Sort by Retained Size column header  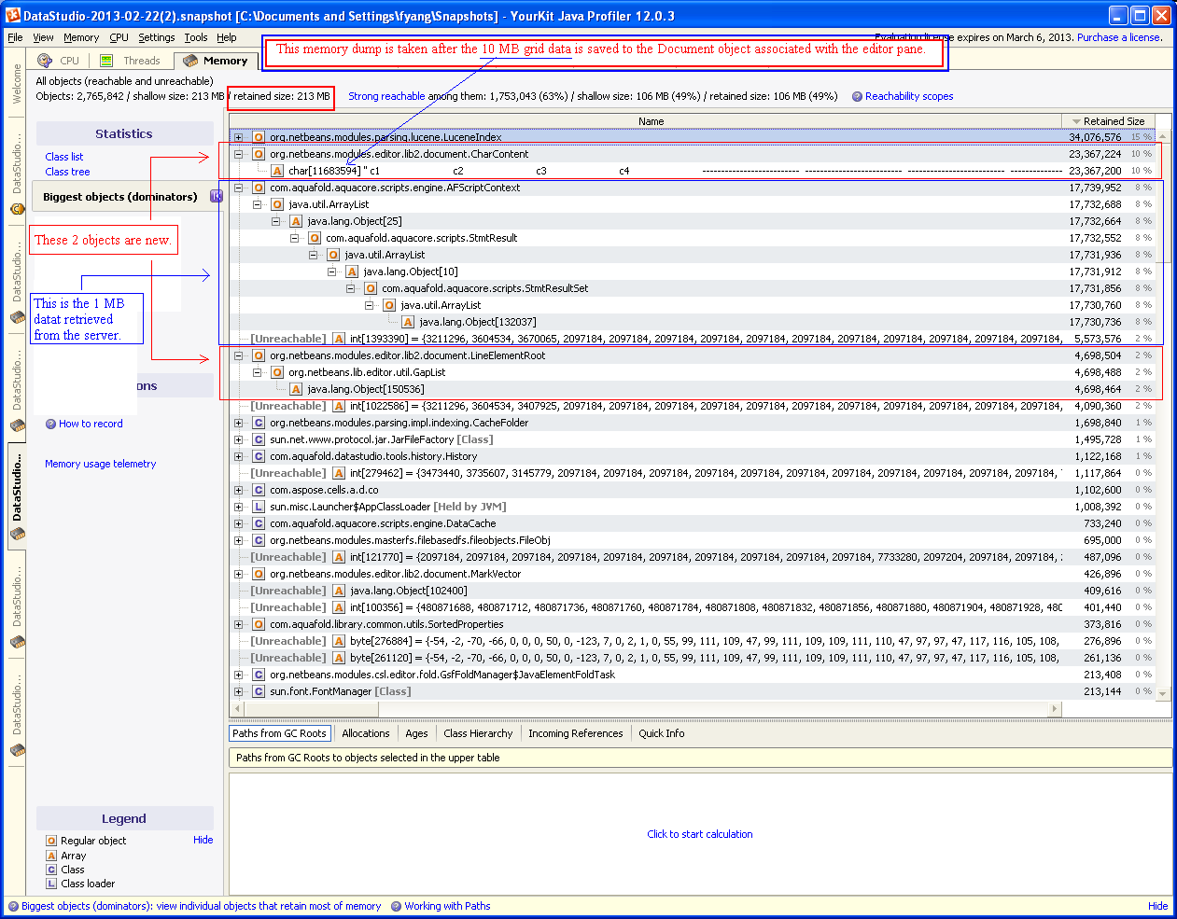(x=1108, y=121)
